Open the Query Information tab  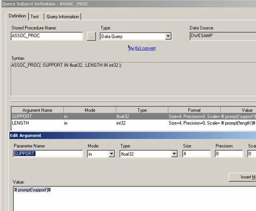tap(63, 16)
